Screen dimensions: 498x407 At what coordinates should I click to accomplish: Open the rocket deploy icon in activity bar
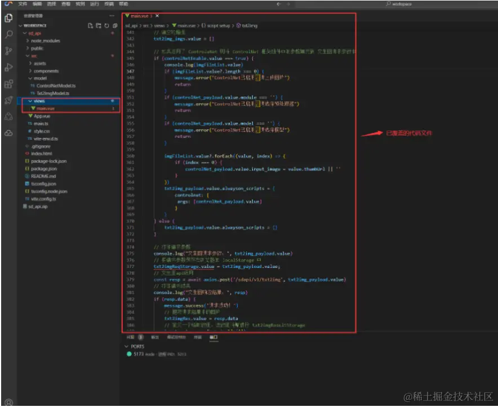coord(8,100)
